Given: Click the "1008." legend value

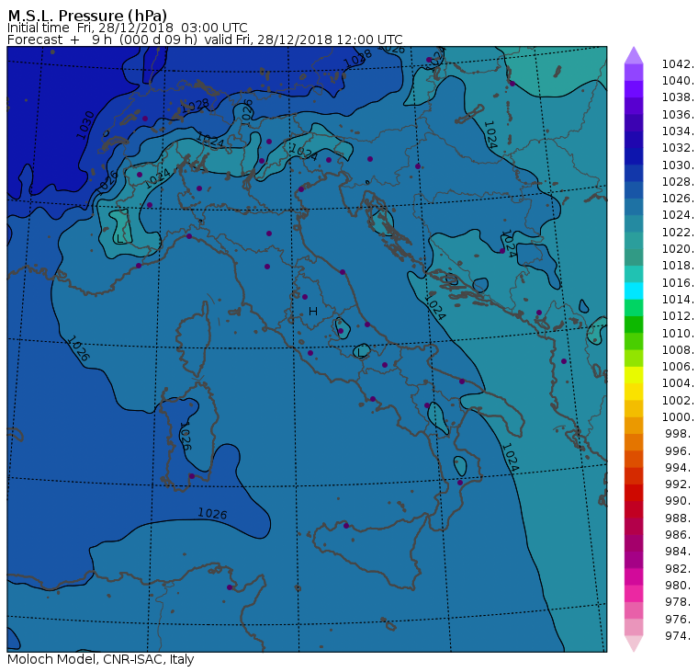Looking at the screenshot, I should [678, 350].
